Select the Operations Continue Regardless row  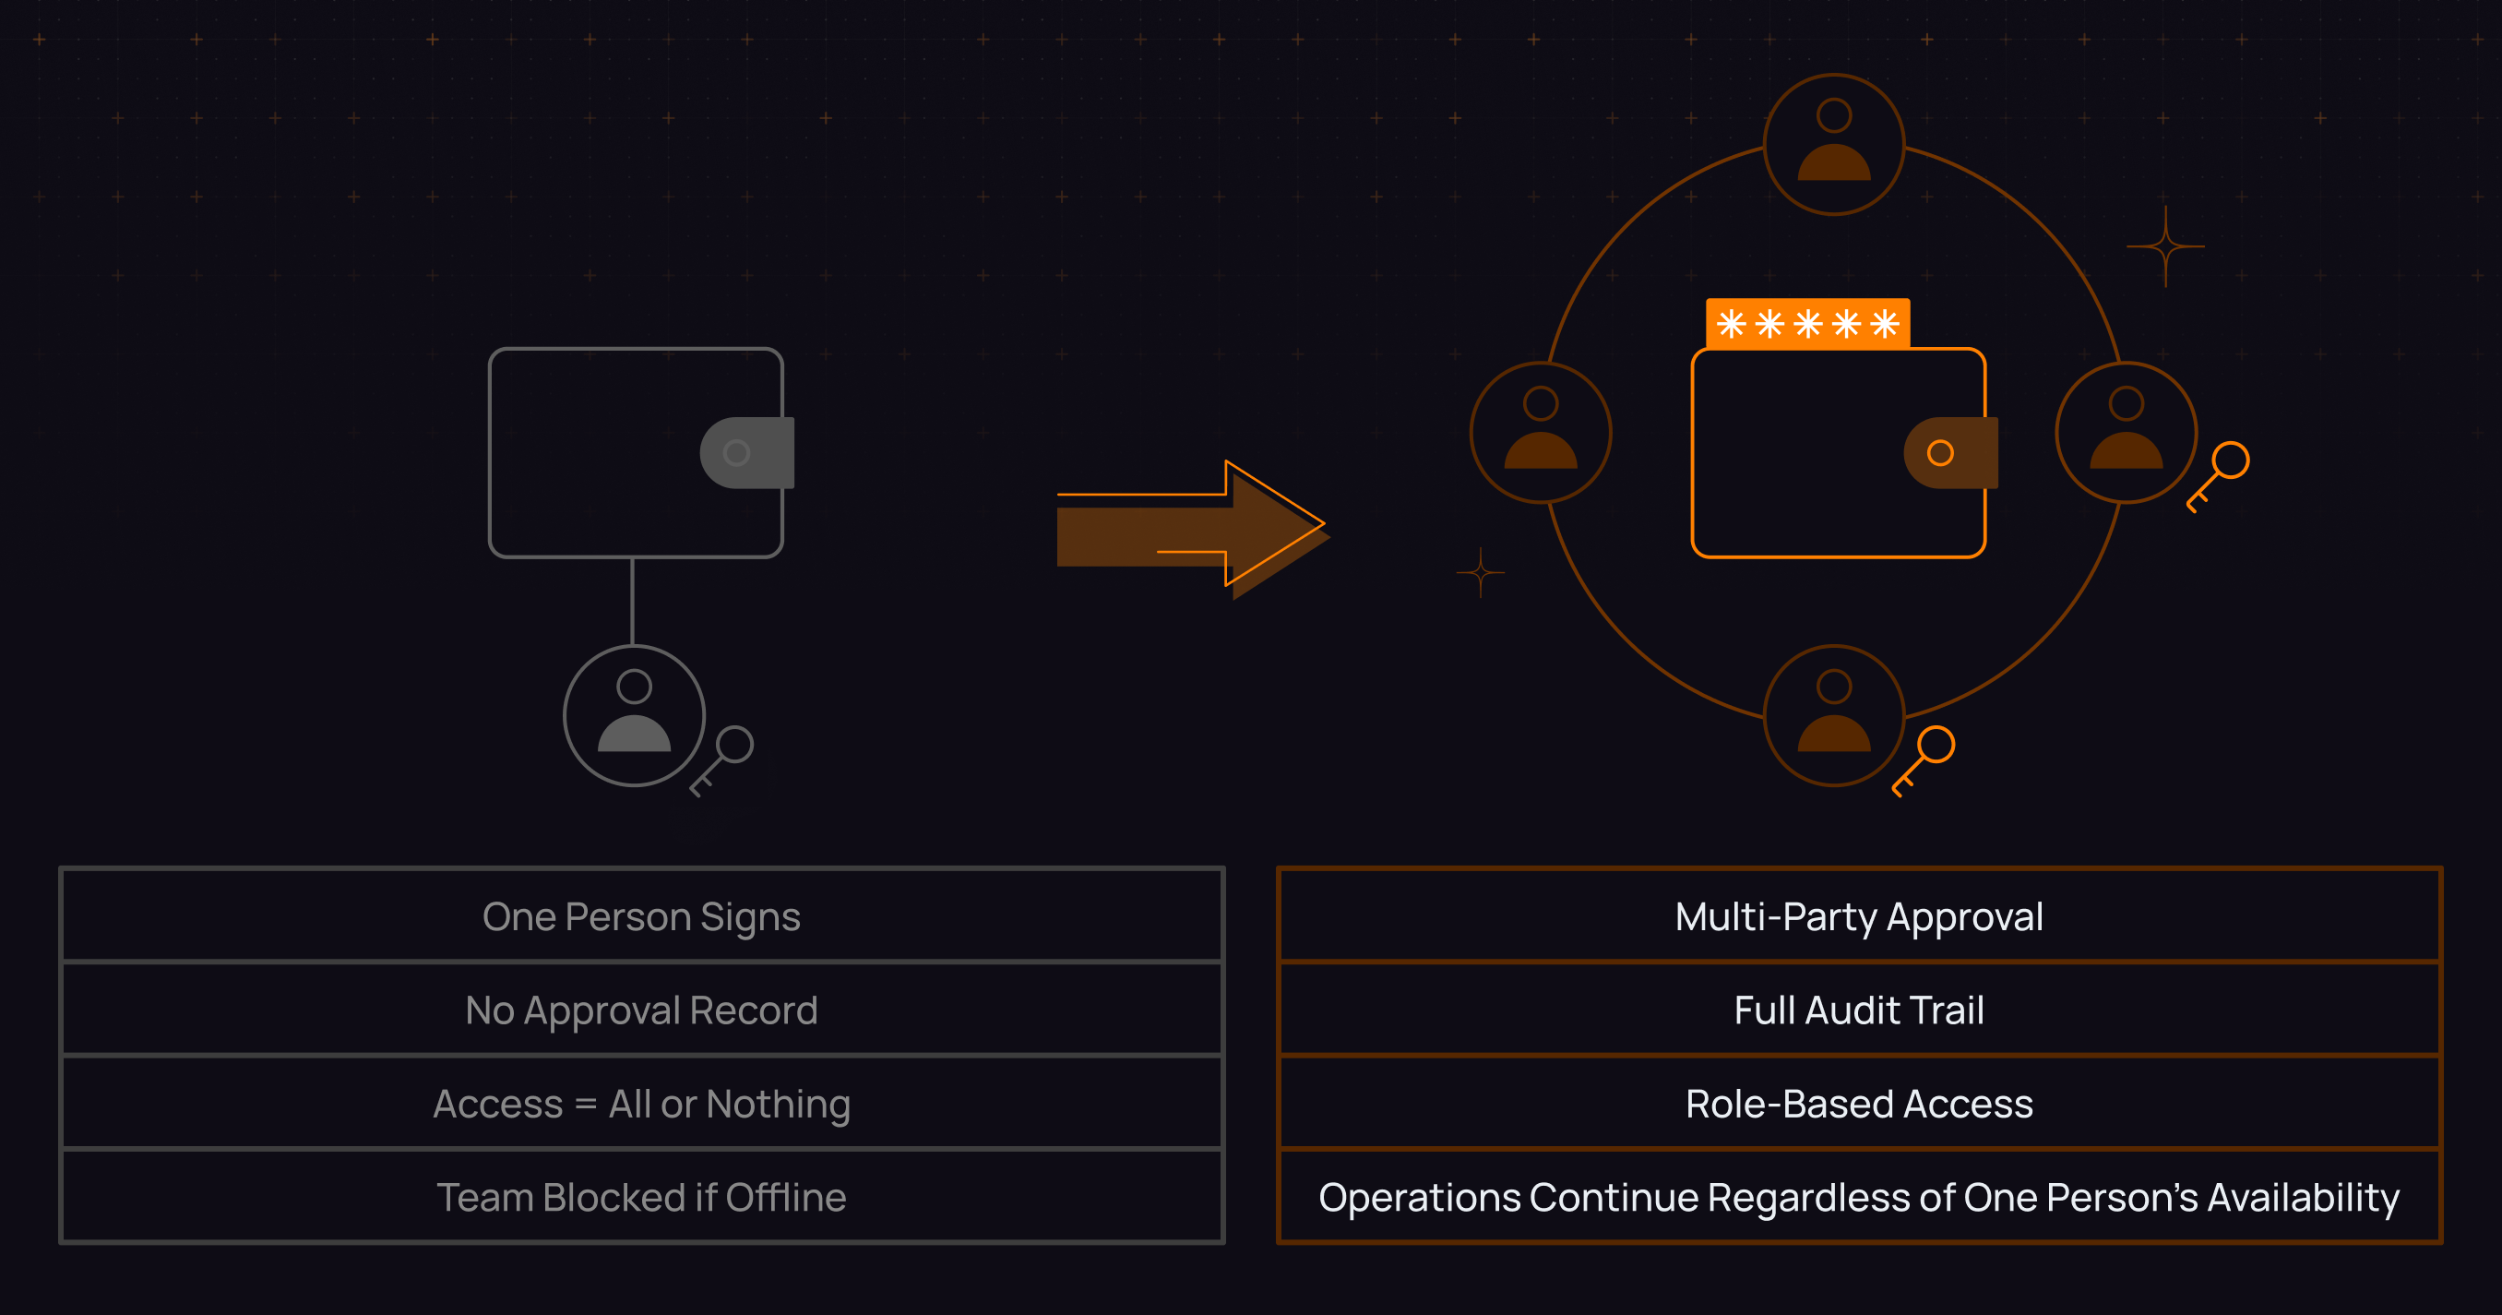pyautogui.click(x=1858, y=1197)
